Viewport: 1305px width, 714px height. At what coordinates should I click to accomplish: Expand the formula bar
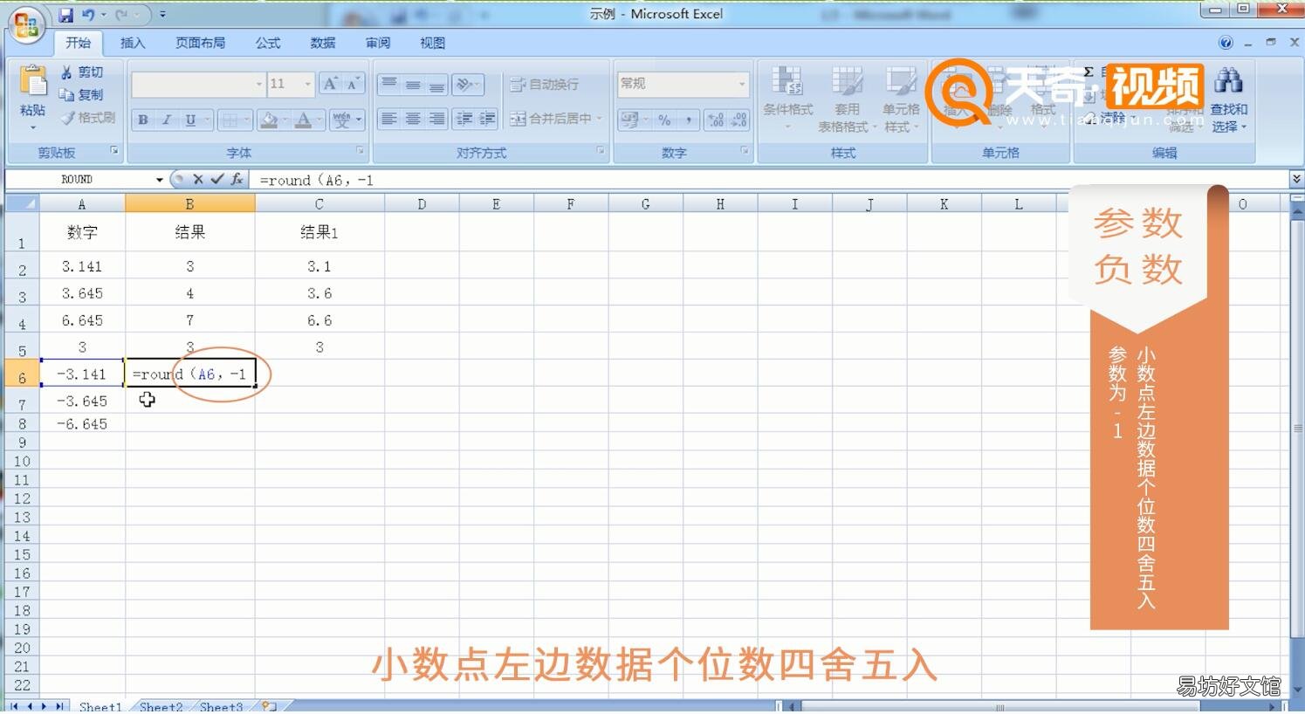[x=1295, y=179]
